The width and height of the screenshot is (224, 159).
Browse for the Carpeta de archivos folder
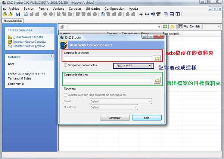click(157, 58)
